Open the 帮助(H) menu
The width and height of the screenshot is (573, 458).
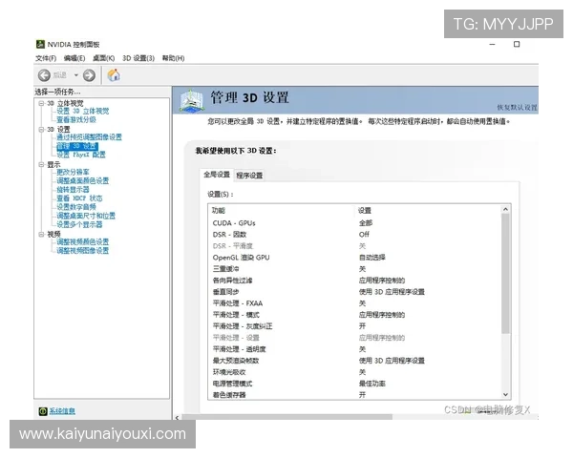point(173,58)
